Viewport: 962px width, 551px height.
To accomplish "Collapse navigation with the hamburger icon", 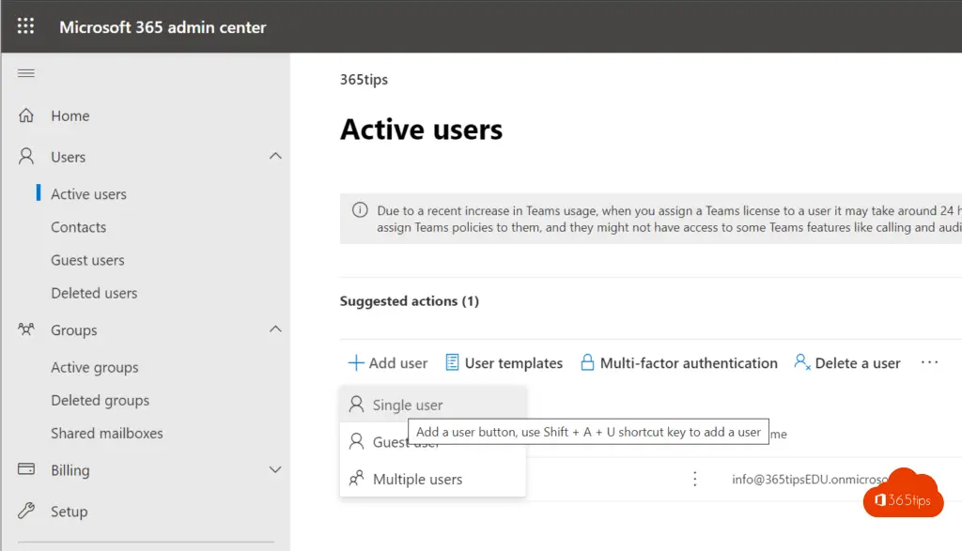I will [x=26, y=73].
